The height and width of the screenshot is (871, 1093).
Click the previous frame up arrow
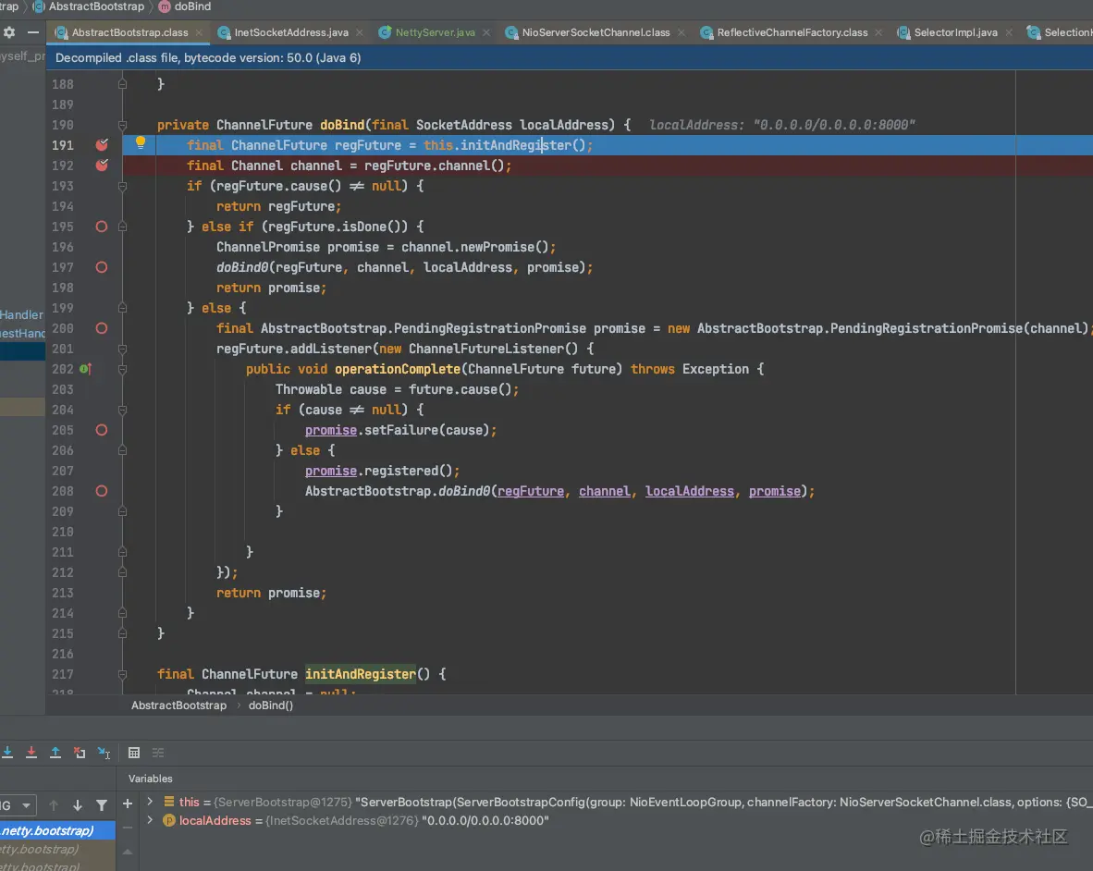click(x=54, y=805)
